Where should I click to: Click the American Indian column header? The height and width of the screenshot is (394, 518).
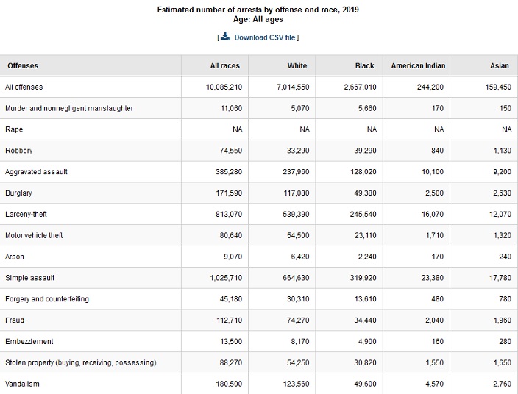click(418, 66)
